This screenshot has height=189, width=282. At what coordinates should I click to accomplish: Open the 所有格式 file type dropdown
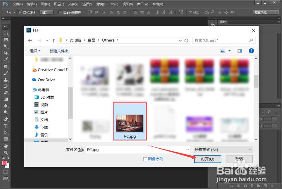click(x=250, y=150)
